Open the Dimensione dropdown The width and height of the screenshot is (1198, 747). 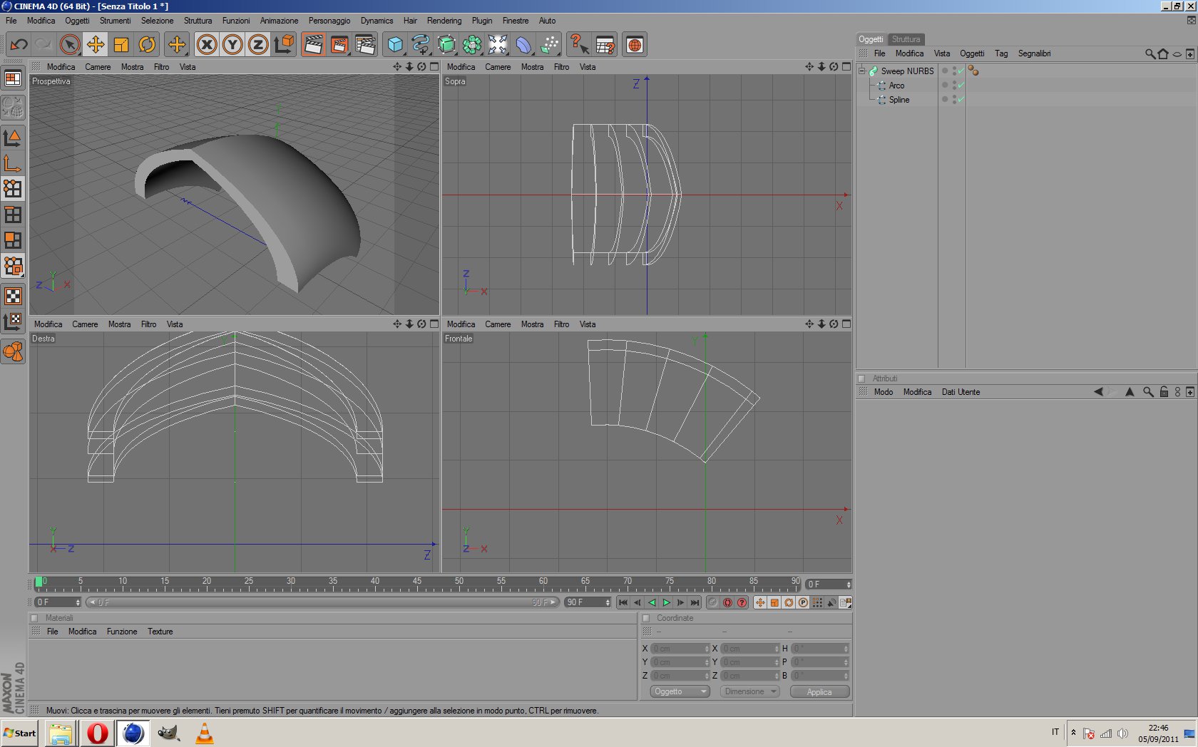(749, 691)
